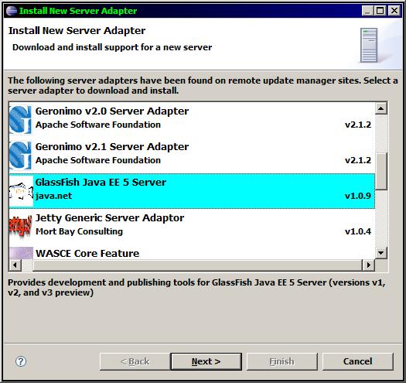The height and width of the screenshot is (383, 406).
Task: Maximize the Install New Server Adapter window
Action: pos(380,11)
